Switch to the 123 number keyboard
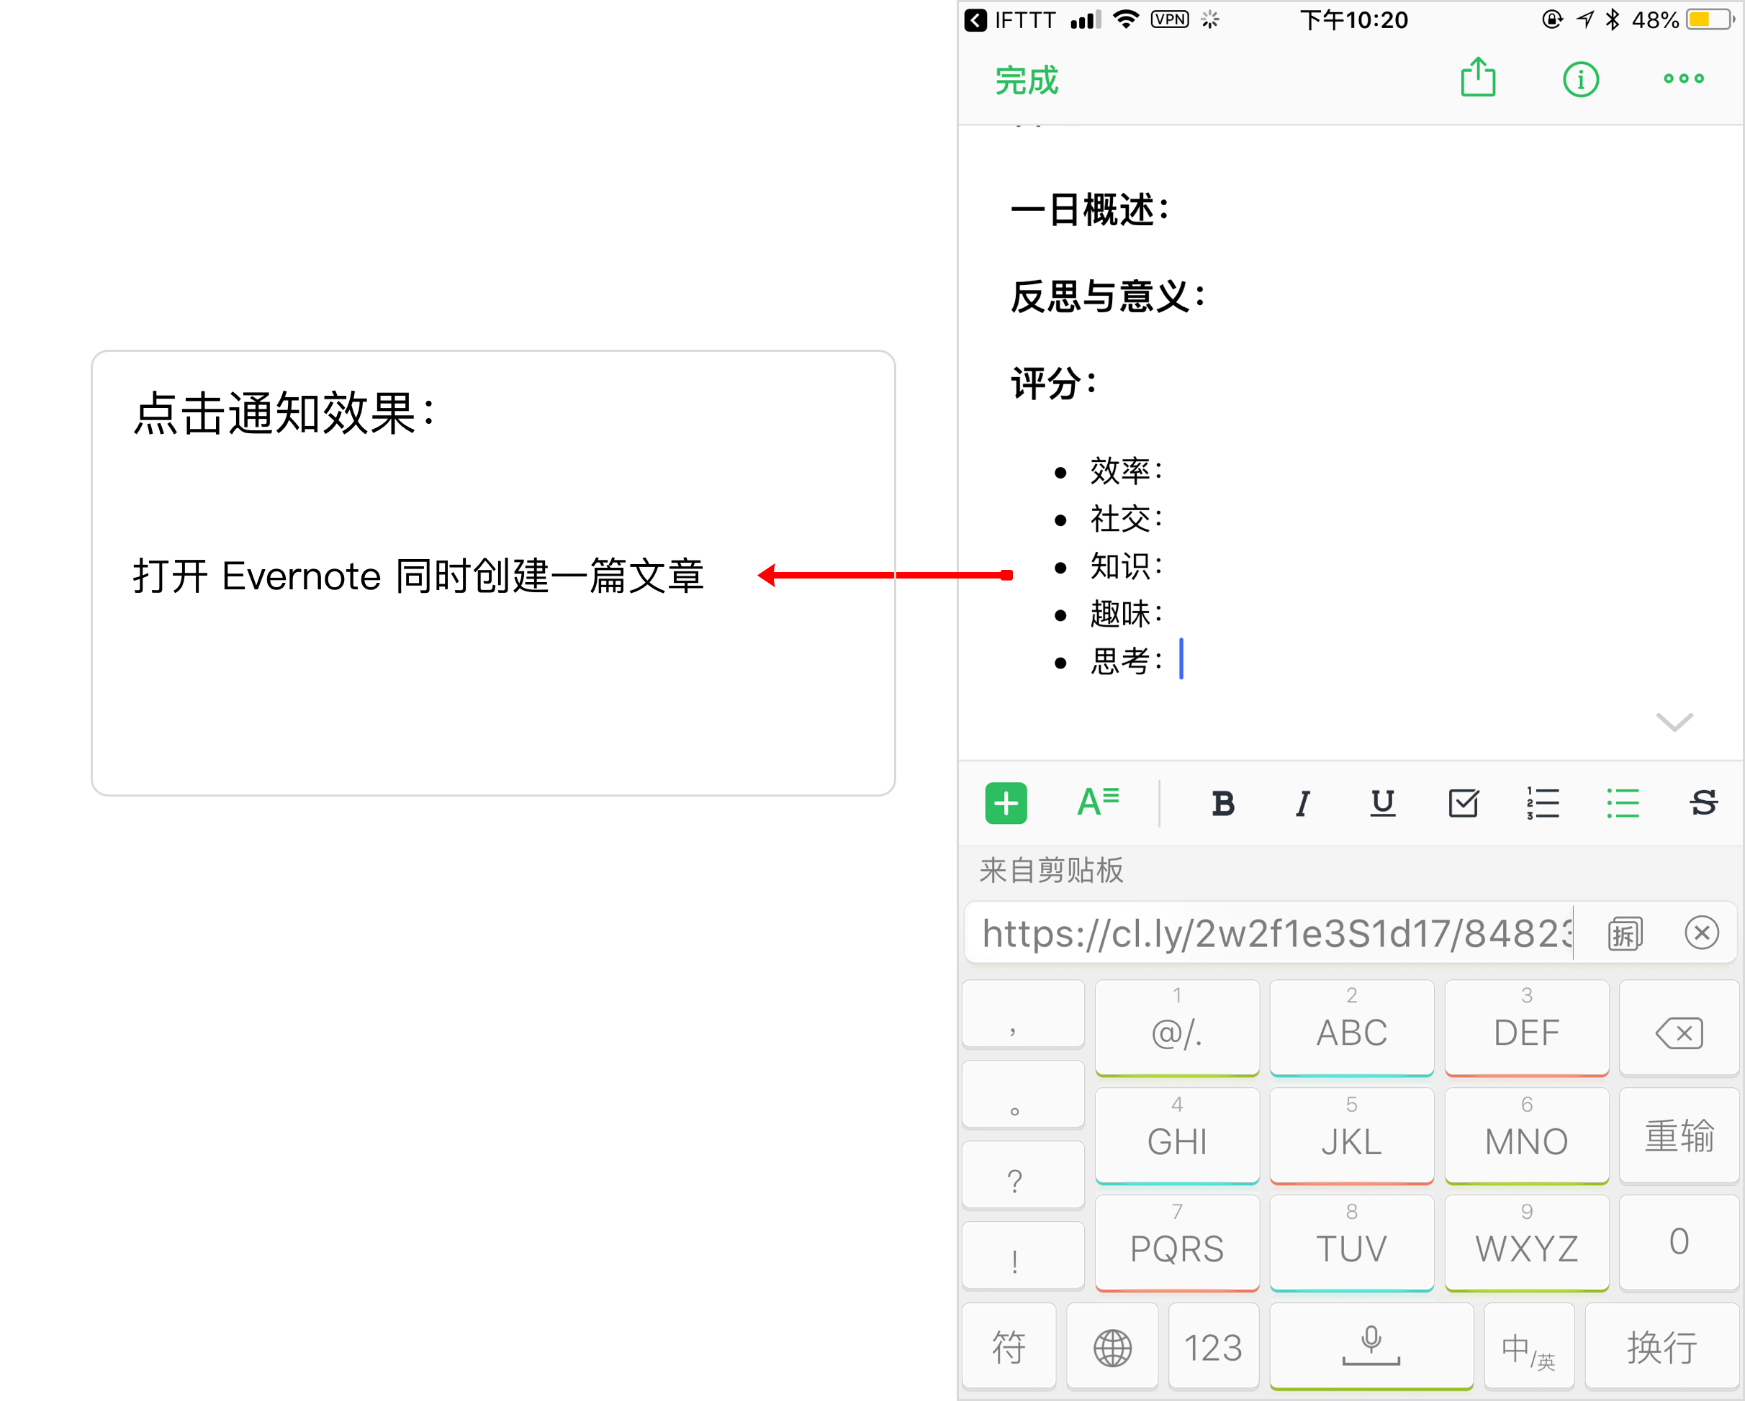Image resolution: width=1745 pixels, height=1401 pixels. point(1212,1348)
